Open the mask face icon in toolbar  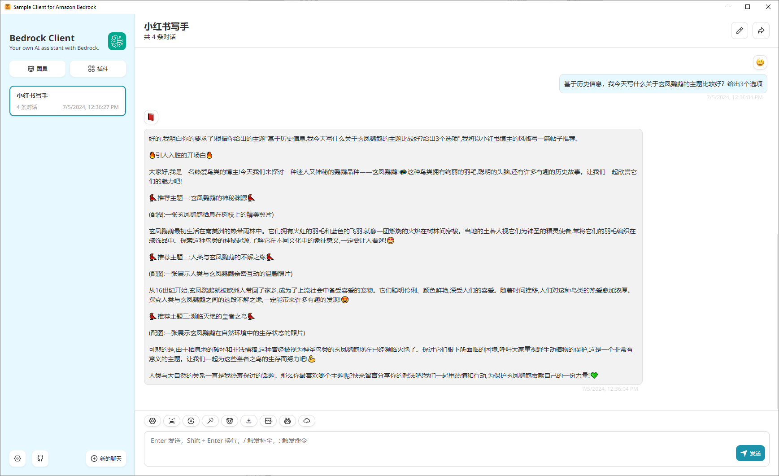click(x=230, y=421)
